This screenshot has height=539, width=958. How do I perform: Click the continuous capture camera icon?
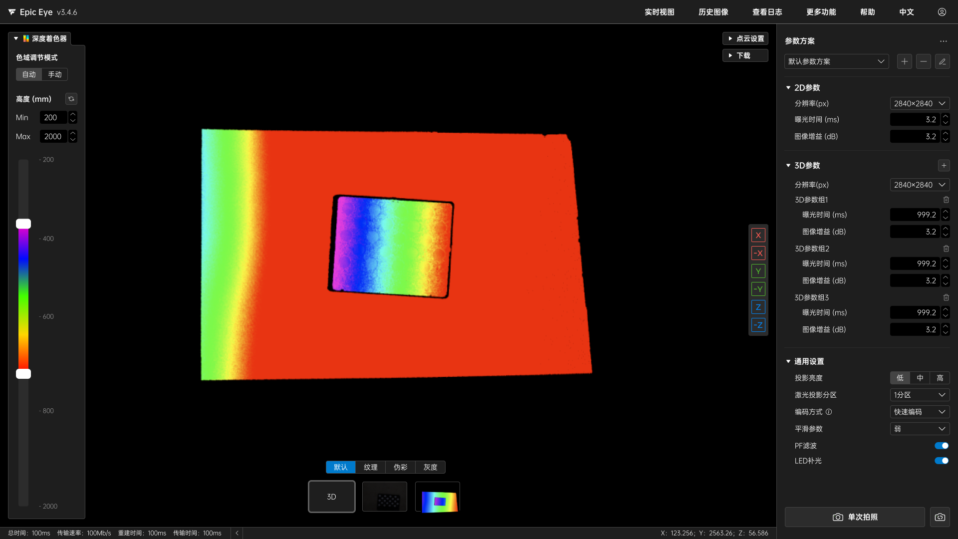(x=940, y=517)
